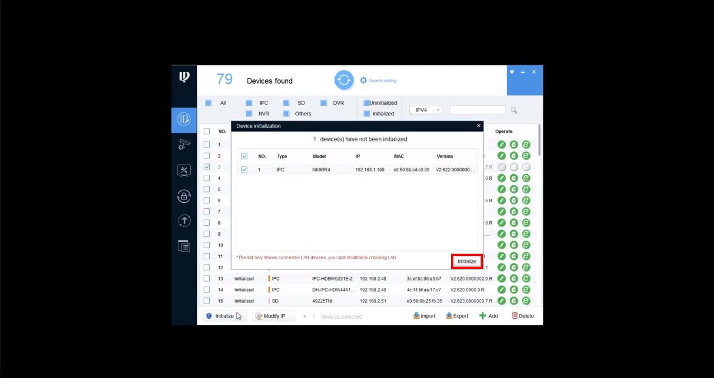The width and height of the screenshot is (714, 378).
Task: Toggle the SD filter checkbox
Action: (x=286, y=103)
